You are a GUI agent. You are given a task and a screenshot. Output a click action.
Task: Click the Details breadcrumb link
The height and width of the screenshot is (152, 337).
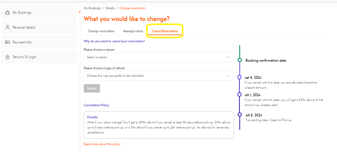[110, 8]
